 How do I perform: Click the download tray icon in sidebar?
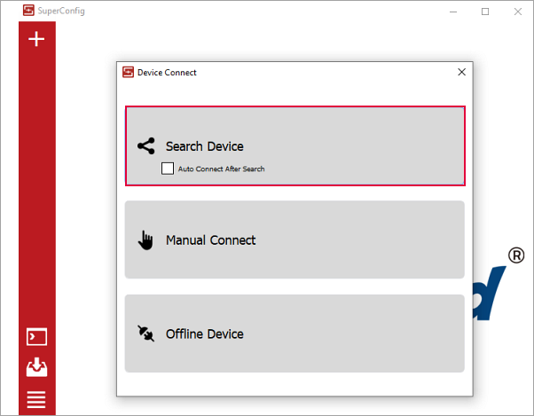click(36, 367)
